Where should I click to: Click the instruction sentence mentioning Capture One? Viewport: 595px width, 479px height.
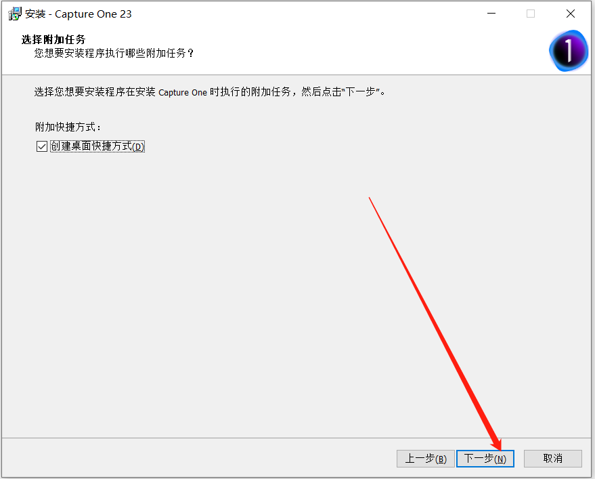click(210, 92)
